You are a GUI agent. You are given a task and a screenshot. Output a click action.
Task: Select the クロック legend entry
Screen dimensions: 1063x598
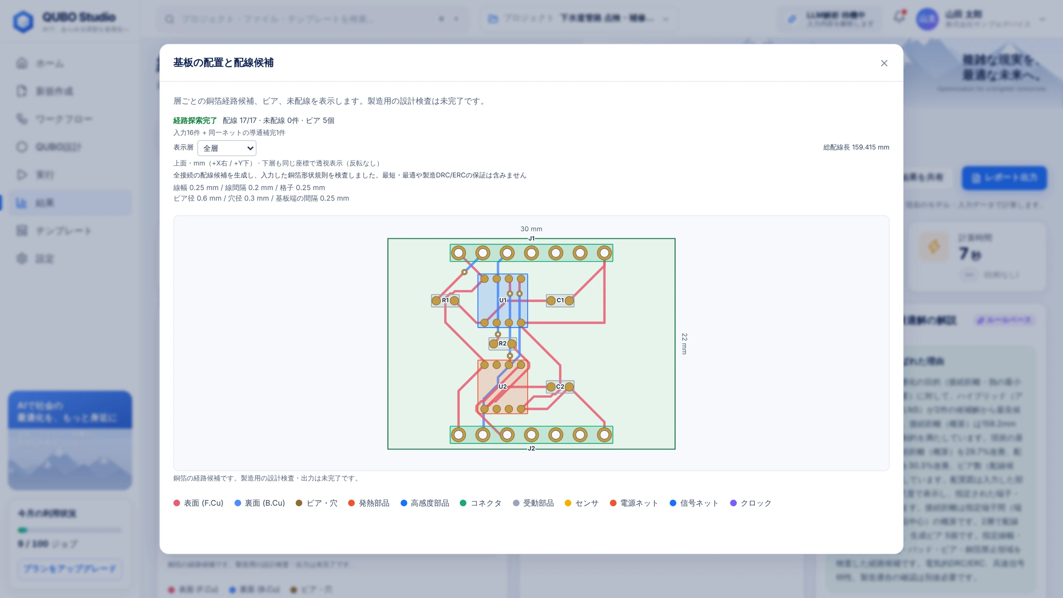point(750,503)
